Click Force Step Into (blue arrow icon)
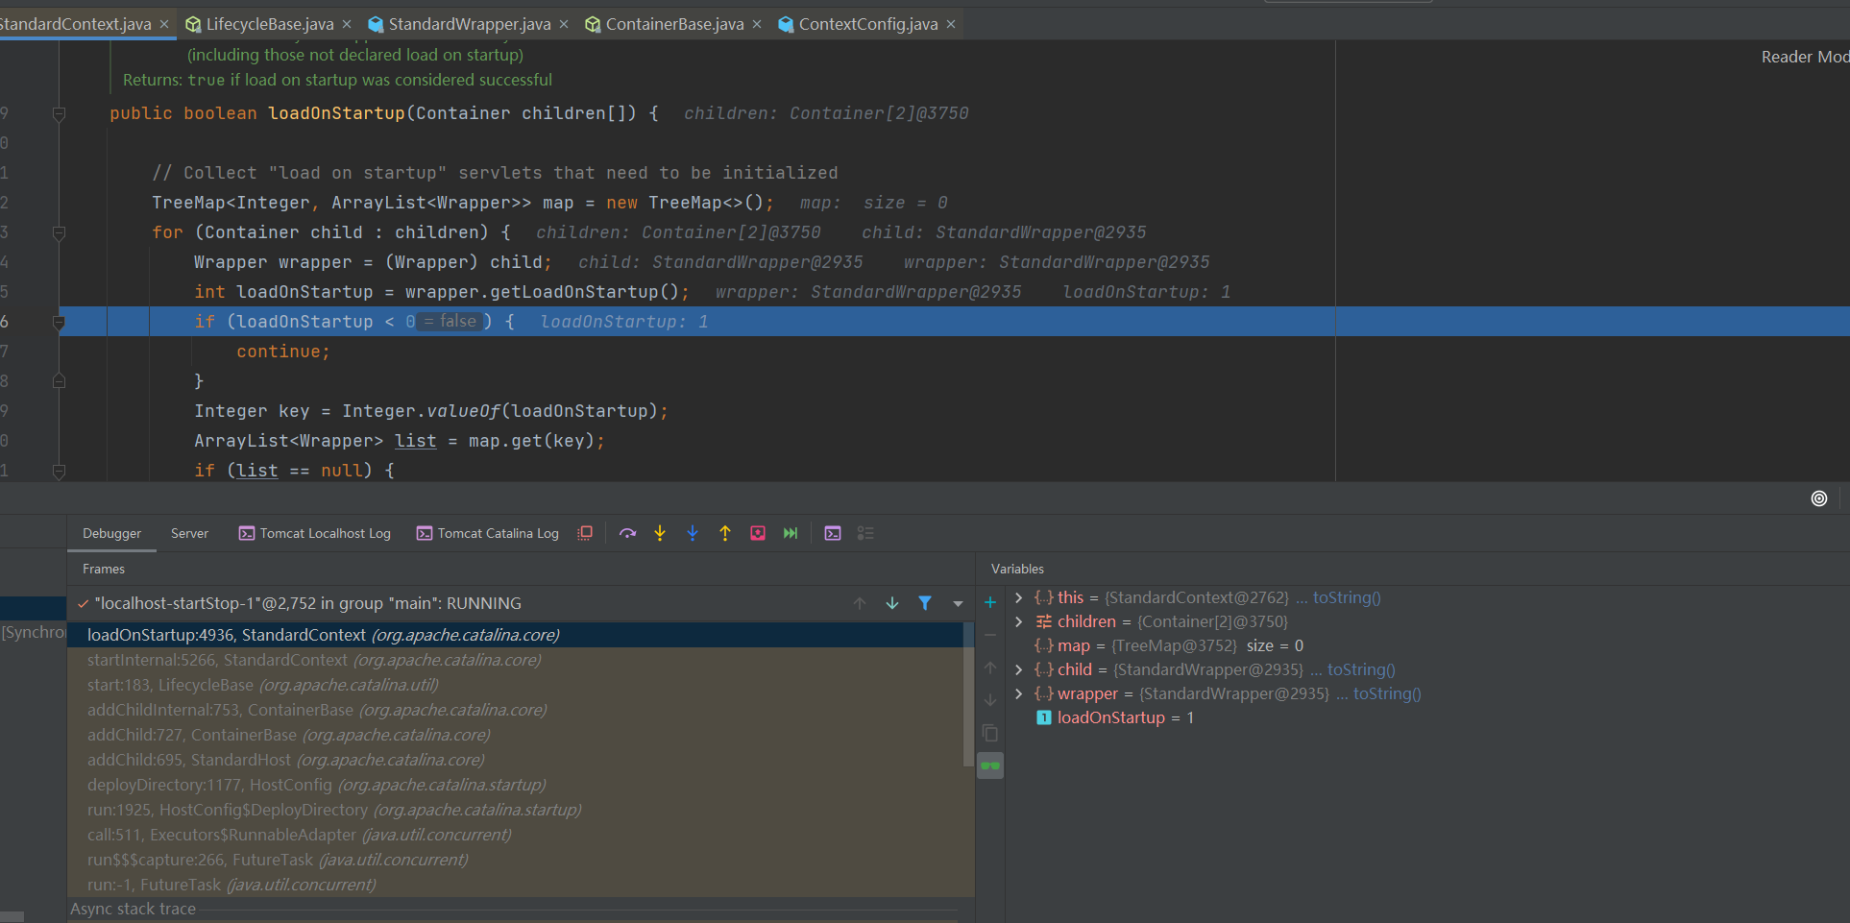 [x=693, y=533]
